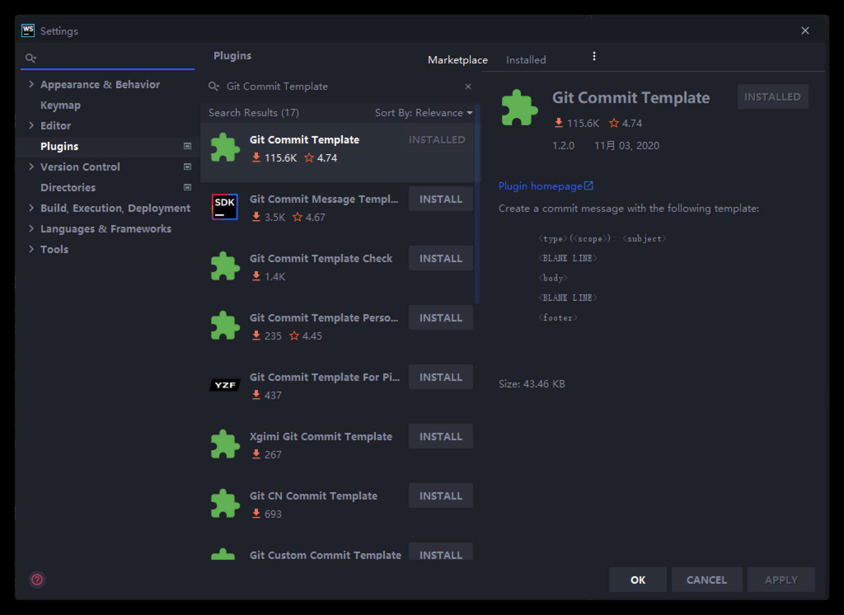Select Git Commit Template Check result title
844x615 pixels.
(321, 258)
